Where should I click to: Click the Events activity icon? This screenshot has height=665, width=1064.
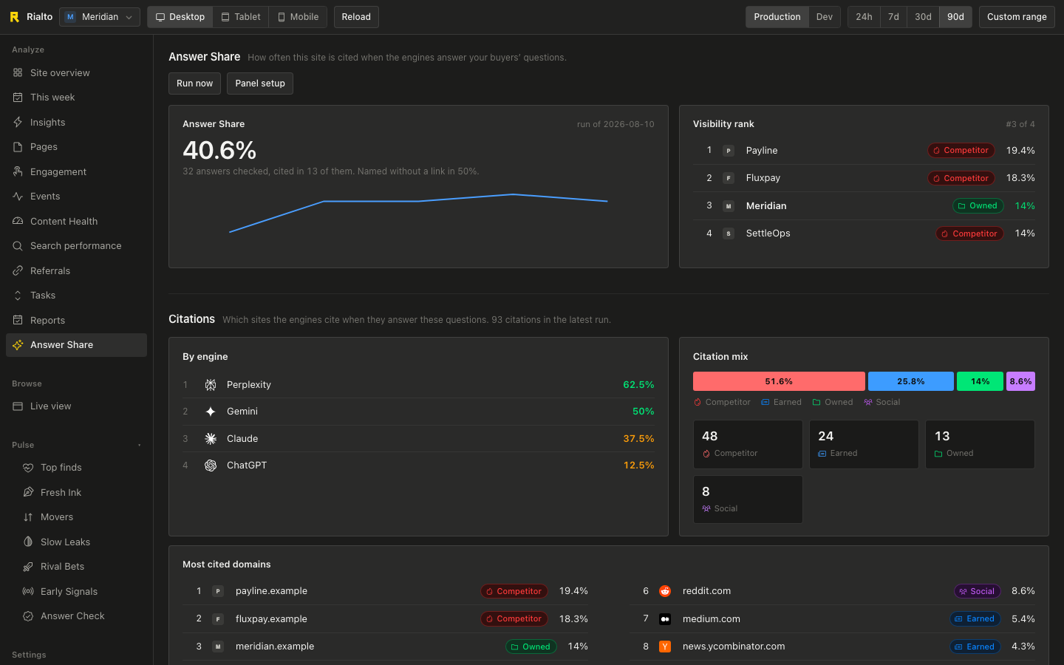click(18, 197)
